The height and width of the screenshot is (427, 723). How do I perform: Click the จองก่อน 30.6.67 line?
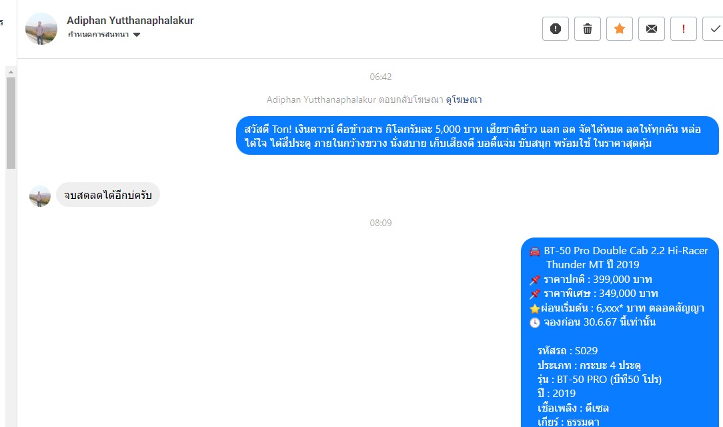[592, 322]
